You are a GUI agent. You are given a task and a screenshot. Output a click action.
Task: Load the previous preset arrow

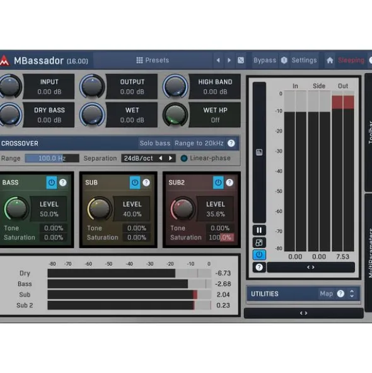tap(218, 61)
